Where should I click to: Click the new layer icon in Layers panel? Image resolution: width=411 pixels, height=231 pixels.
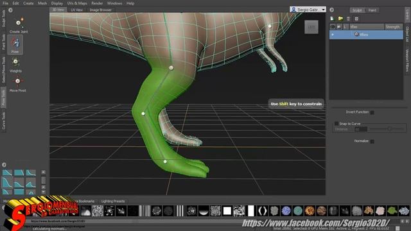click(333, 19)
